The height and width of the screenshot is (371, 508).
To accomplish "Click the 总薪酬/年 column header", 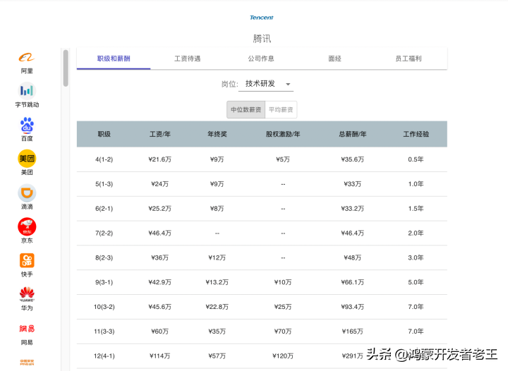I will tap(353, 134).
